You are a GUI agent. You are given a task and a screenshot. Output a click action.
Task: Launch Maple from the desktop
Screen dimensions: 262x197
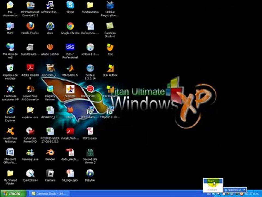click(x=70, y=112)
